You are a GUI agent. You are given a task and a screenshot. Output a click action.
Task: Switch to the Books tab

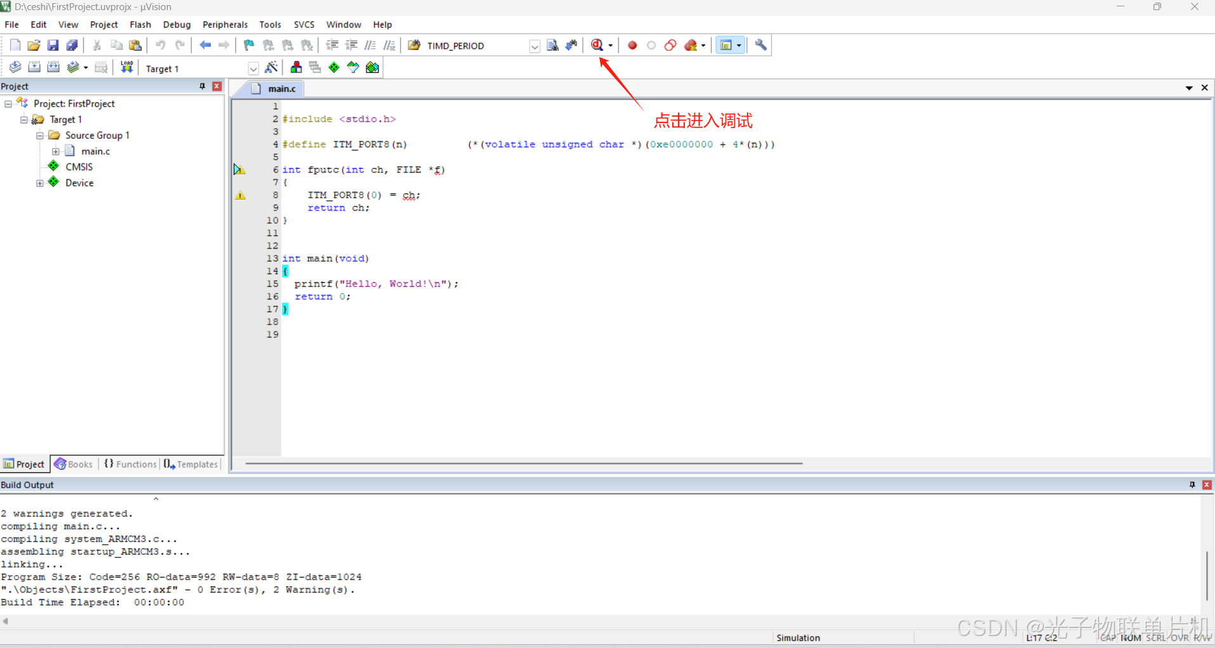74,464
